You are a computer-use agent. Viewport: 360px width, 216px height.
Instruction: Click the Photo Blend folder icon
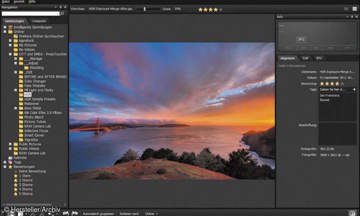21,117
